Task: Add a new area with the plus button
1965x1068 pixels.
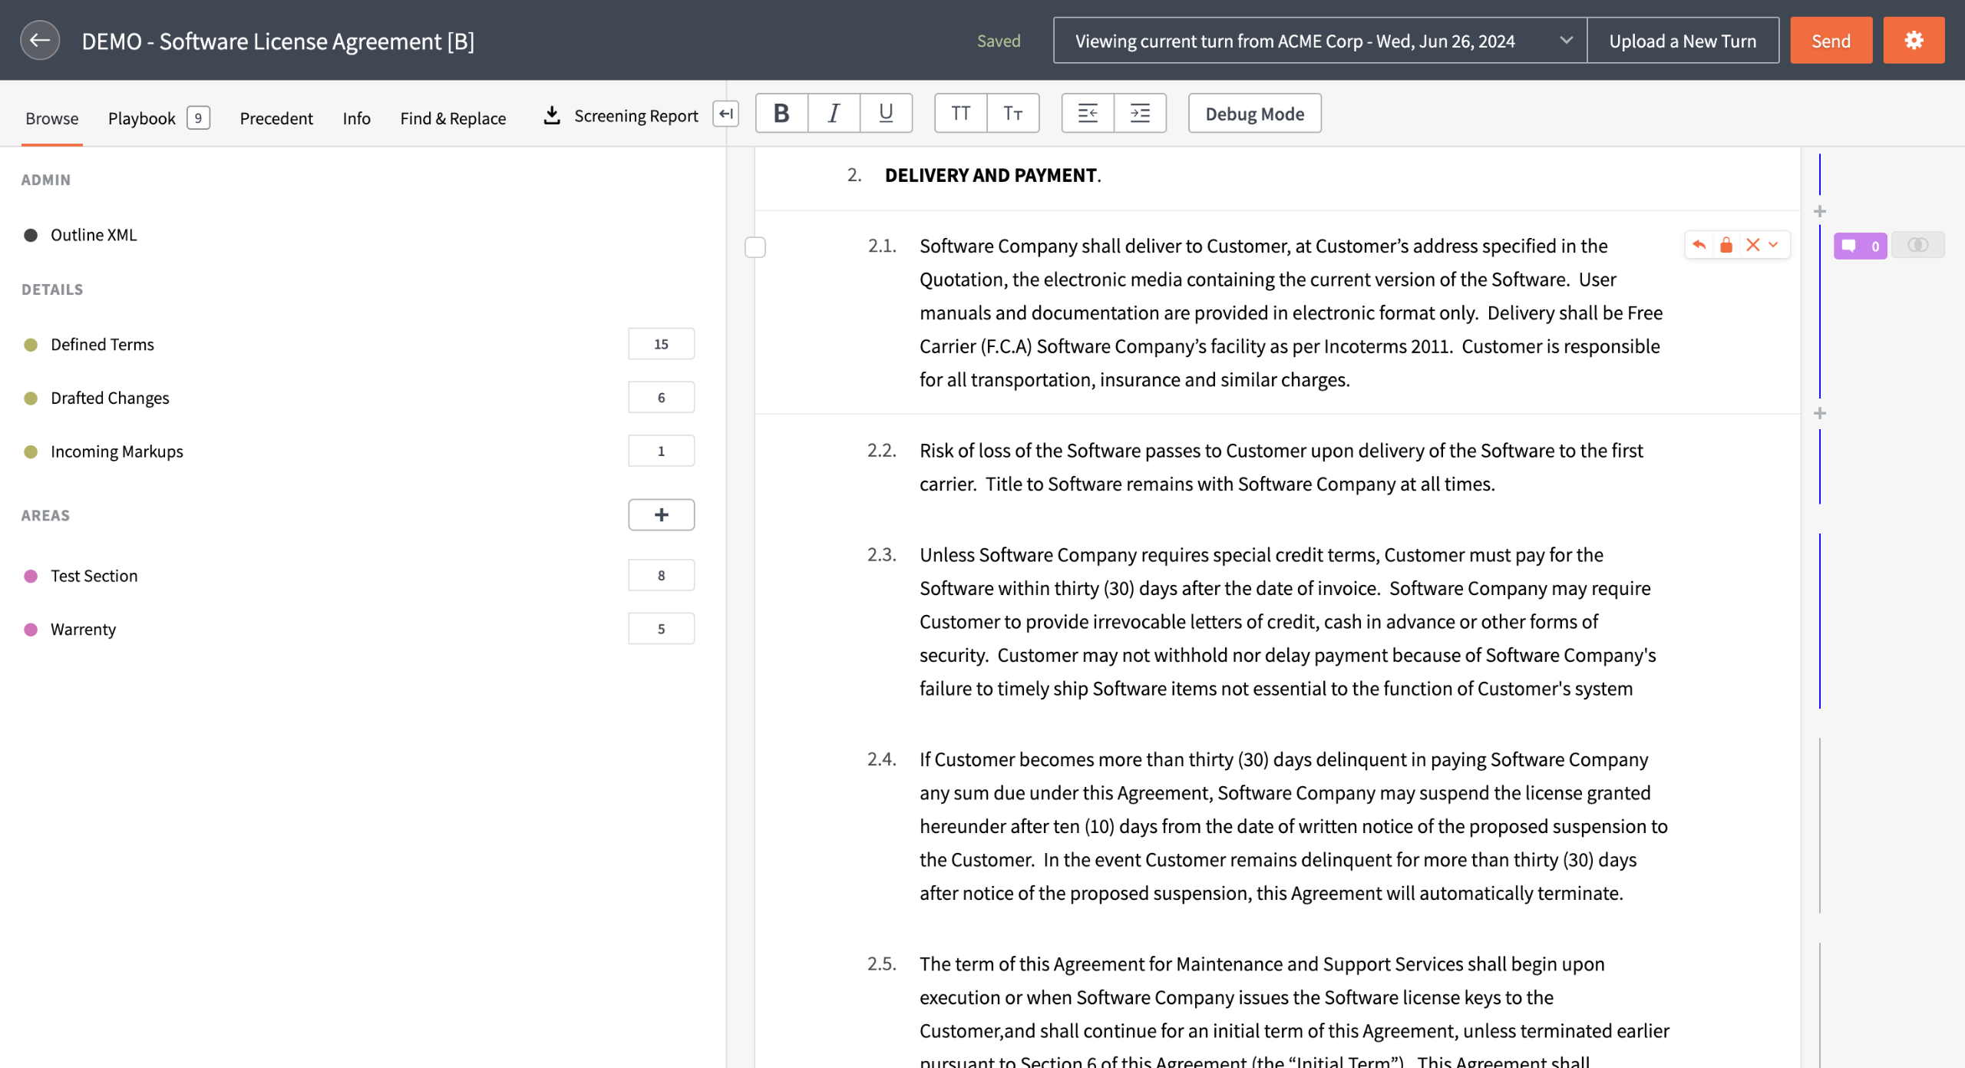Action: 661,514
